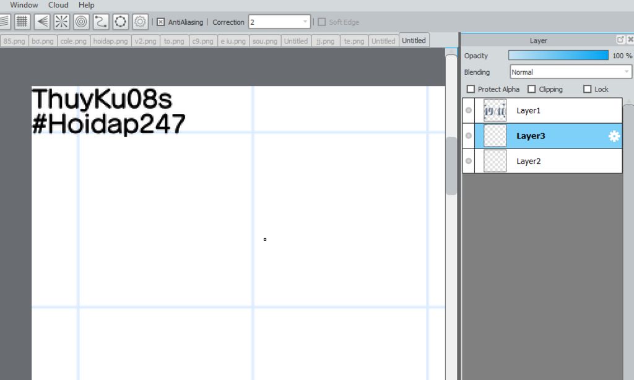Click the #Hoidap247 text on canvas
This screenshot has height=380, width=634.
tap(108, 123)
